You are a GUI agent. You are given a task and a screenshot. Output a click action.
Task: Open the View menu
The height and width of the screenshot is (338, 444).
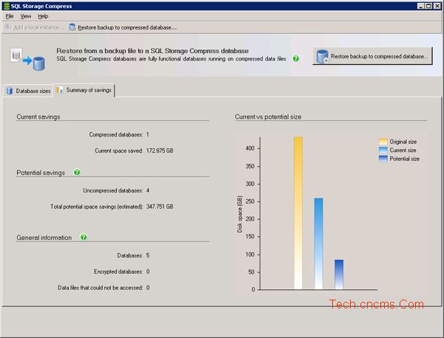tap(26, 15)
